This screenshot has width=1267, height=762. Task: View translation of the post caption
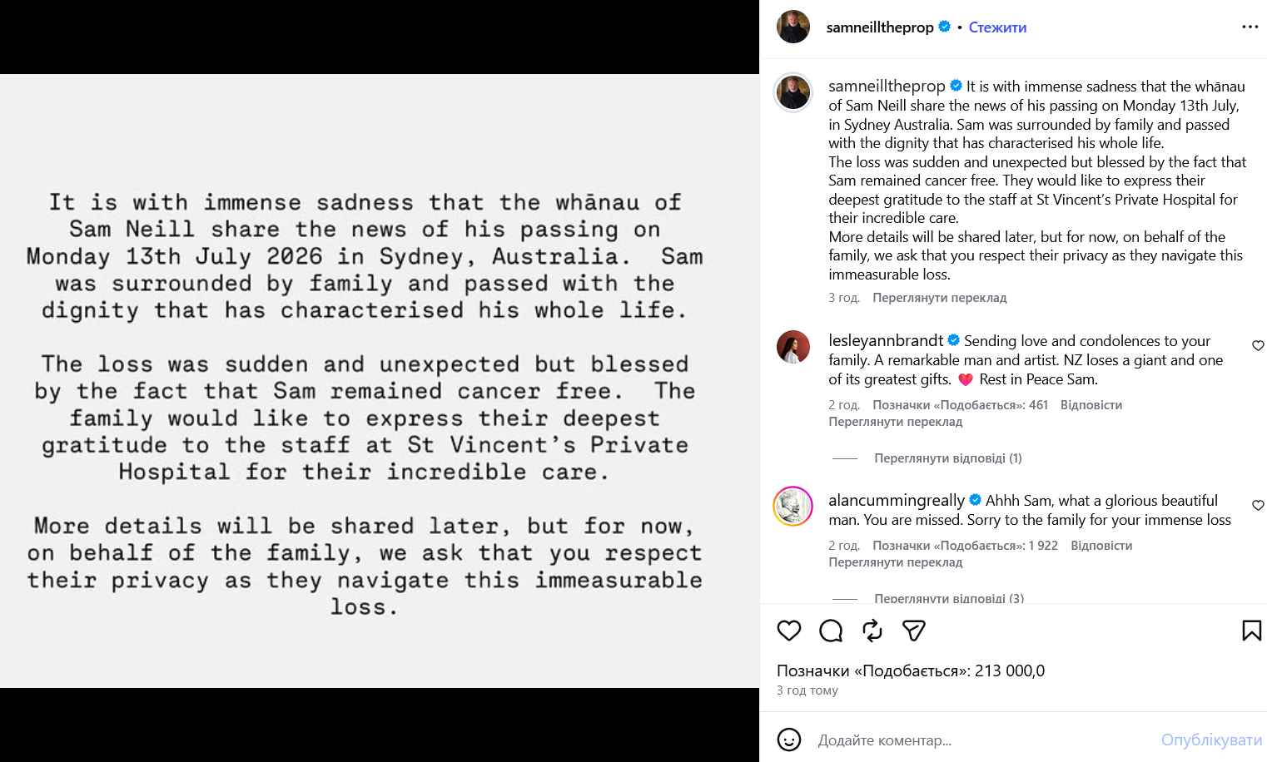939,298
